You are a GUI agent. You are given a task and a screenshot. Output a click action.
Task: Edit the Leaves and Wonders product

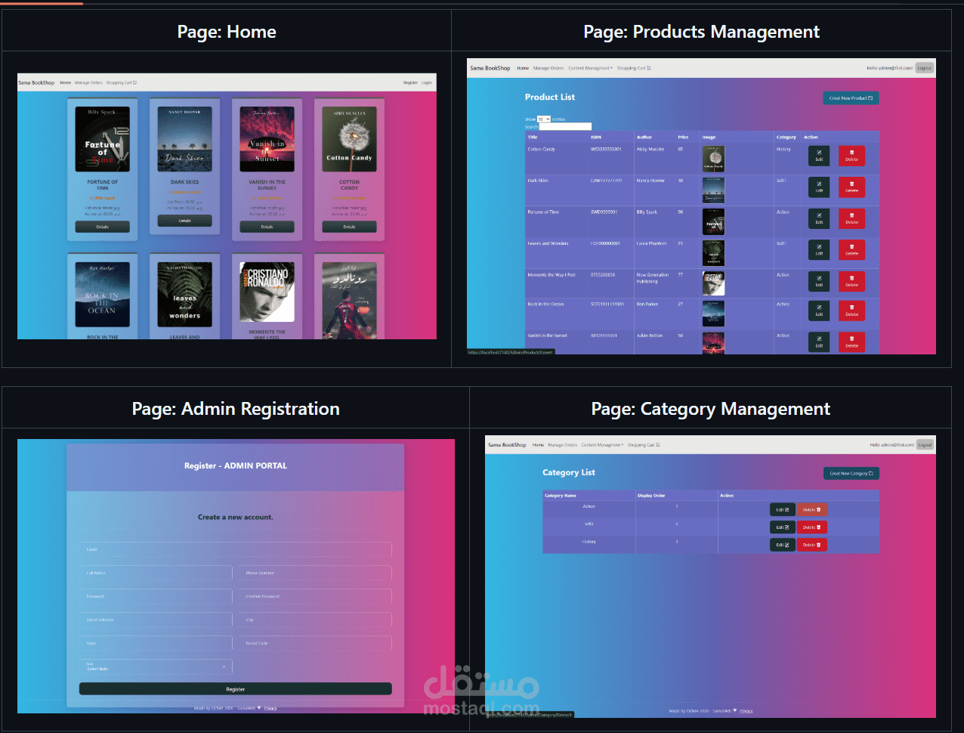pos(819,250)
